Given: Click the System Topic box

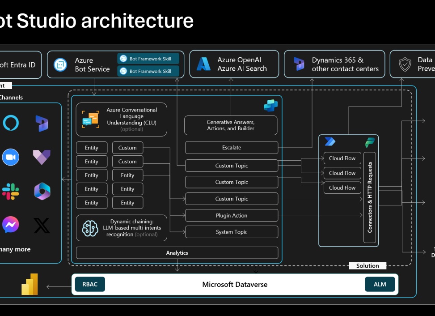Looking at the screenshot, I should (x=232, y=232).
